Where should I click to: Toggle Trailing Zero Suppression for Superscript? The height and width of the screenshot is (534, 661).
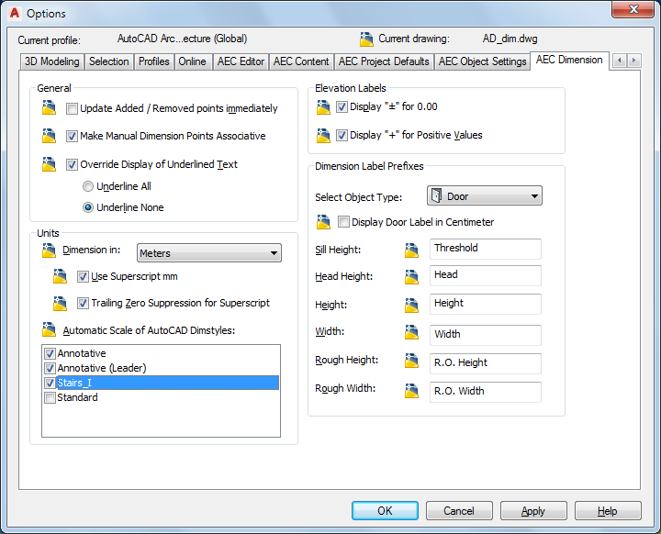click(83, 303)
